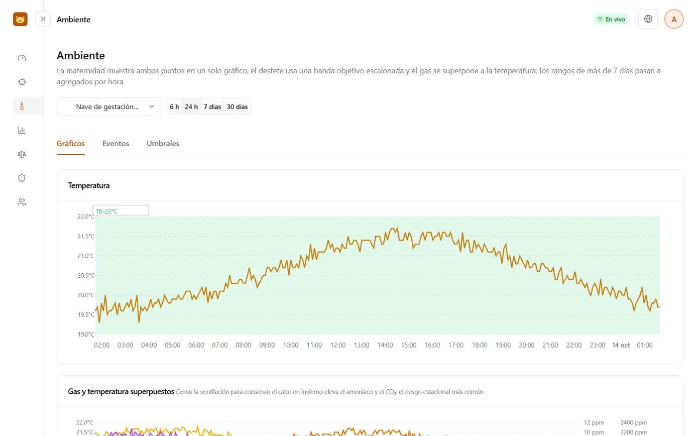This screenshot has width=697, height=436.
Task: Select the 7 días time range
Action: pos(212,106)
